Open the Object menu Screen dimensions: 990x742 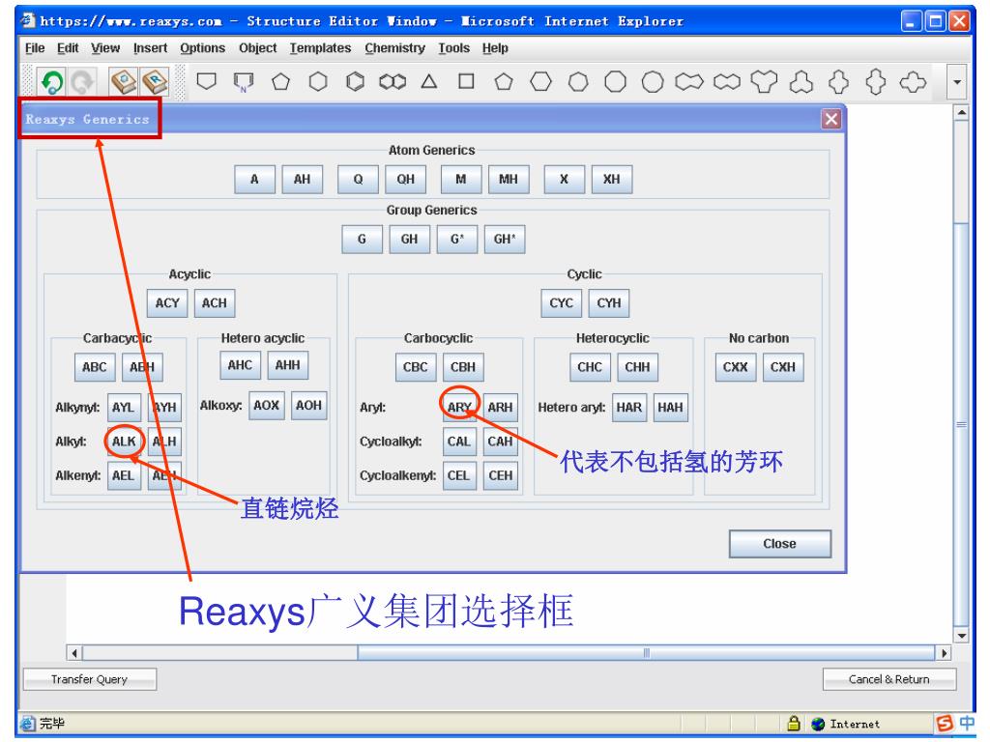(x=257, y=48)
